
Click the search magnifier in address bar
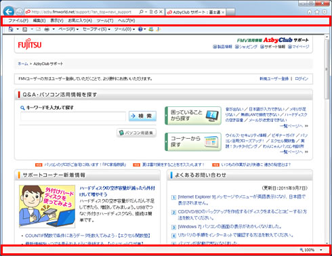tap(141, 12)
